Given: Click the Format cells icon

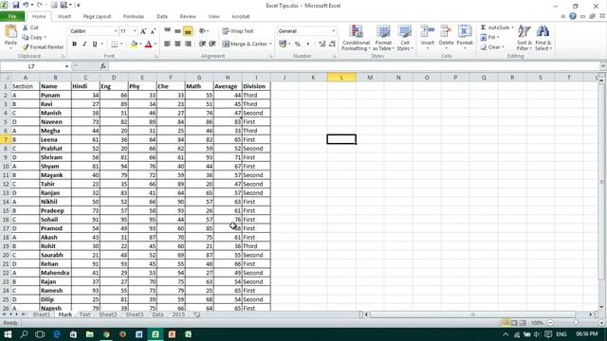Looking at the screenshot, I should [x=465, y=31].
